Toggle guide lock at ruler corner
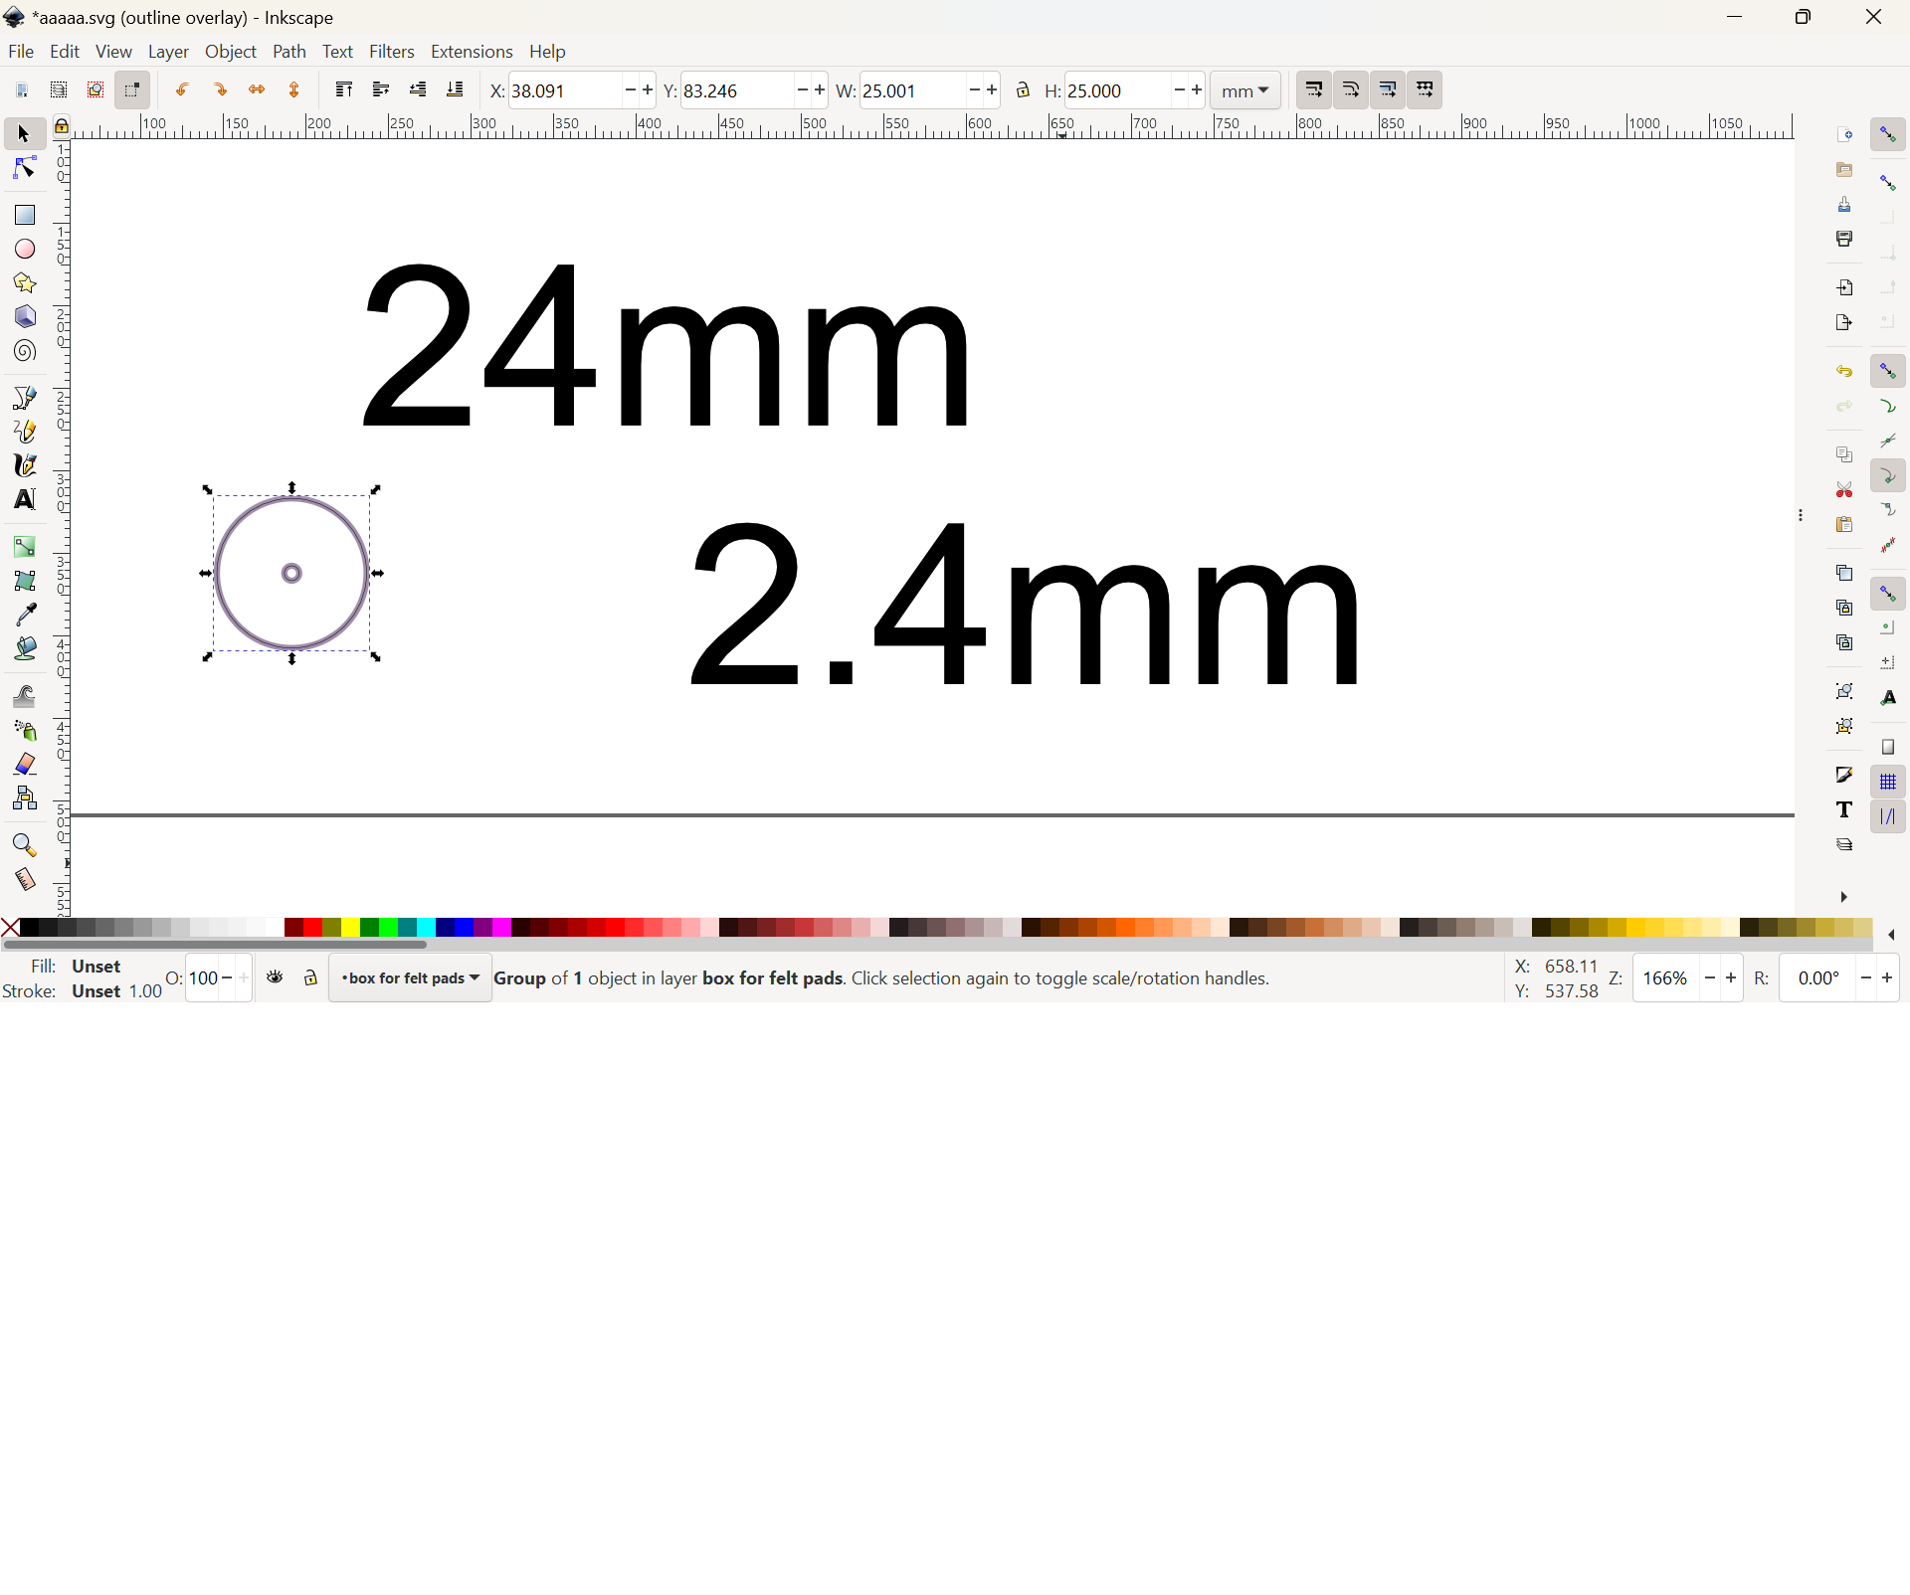The width and height of the screenshot is (1910, 1595). coord(61,125)
